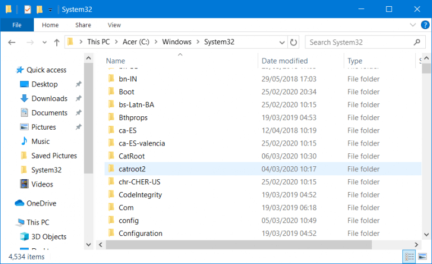Switch to large thumbnails view in status bar
The width and height of the screenshot is (432, 264).
422,257
